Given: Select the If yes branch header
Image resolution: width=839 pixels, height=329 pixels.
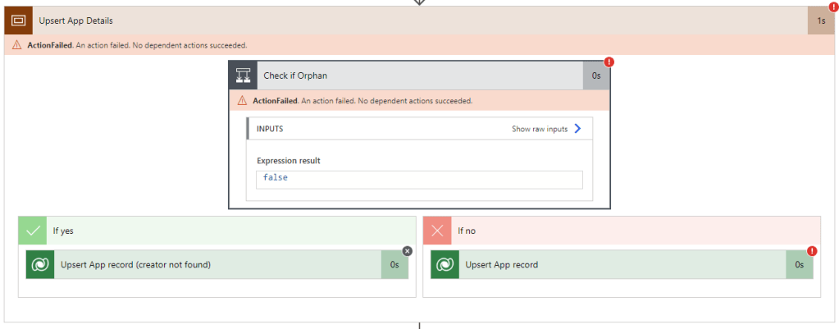Looking at the screenshot, I should (230, 231).
